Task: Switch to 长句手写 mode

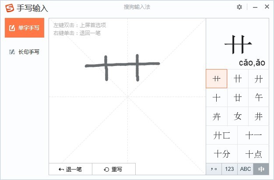Action: (x=25, y=52)
